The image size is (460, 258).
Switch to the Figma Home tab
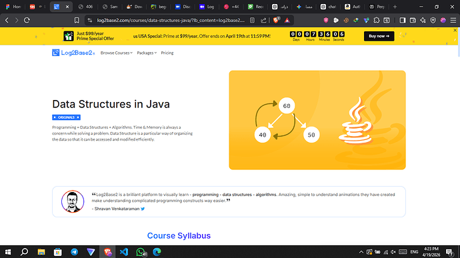(x=13, y=7)
